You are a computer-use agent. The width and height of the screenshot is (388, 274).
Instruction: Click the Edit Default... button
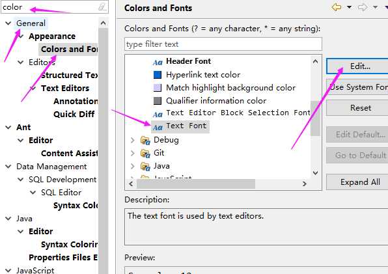click(357, 135)
